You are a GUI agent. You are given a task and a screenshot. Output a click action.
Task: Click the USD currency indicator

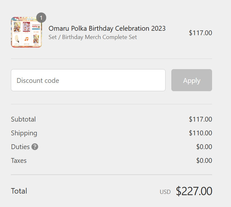[165, 192]
